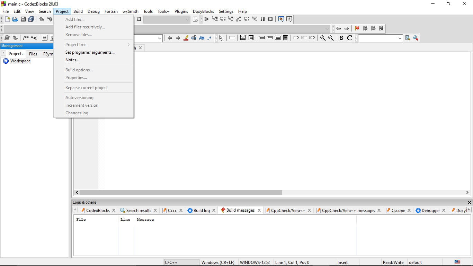Toggle bookmark with the red flag icon

[x=357, y=28]
